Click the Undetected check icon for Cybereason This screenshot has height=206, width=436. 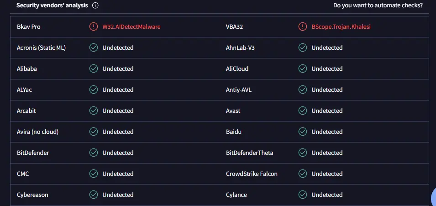pos(94,195)
